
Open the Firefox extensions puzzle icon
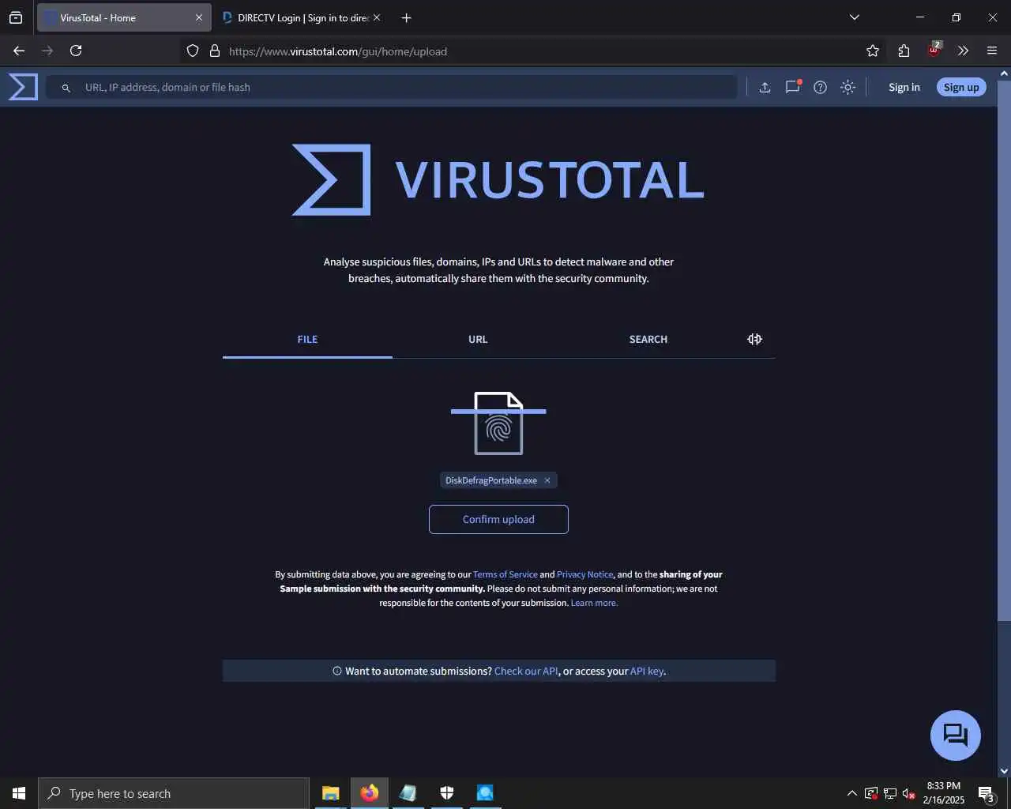[904, 51]
